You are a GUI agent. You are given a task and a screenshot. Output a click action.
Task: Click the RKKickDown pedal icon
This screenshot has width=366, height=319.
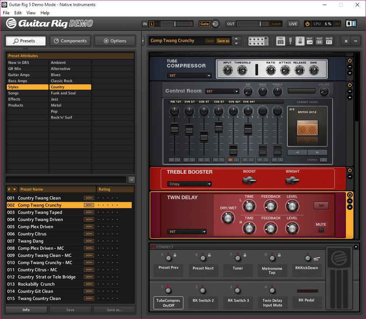click(x=317, y=259)
